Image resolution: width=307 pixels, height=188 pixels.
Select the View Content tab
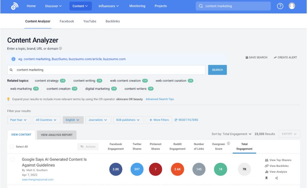coord(21,135)
